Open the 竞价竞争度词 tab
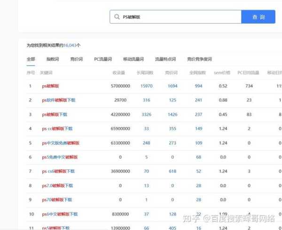Viewport: 282px width, 230px height. coord(199,59)
